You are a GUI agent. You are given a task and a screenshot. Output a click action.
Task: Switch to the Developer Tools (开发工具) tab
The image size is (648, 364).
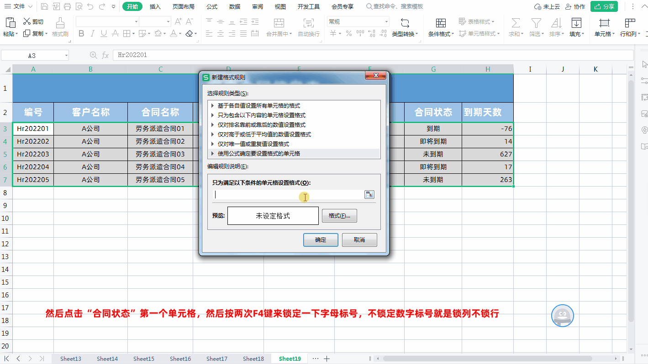coord(309,6)
